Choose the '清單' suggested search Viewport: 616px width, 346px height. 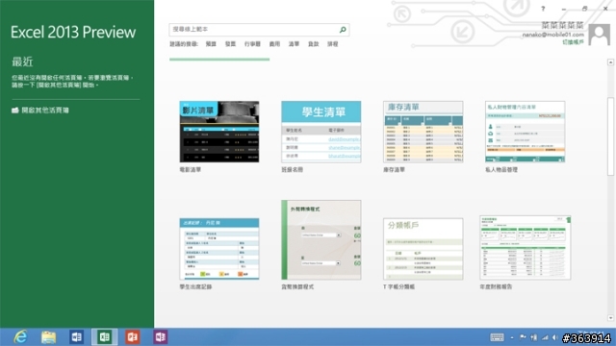click(x=294, y=44)
